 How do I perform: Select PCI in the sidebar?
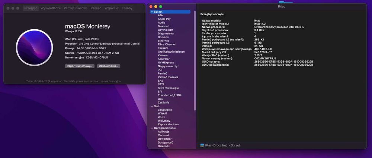[160, 70]
